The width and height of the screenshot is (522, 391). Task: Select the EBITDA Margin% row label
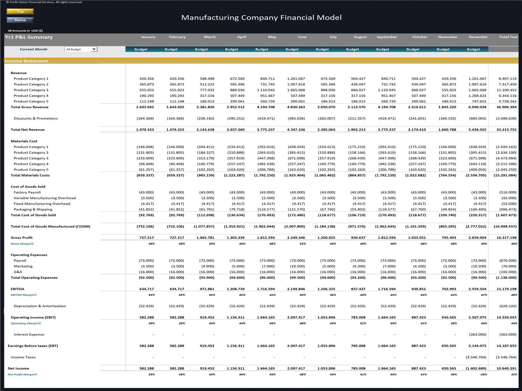(23, 295)
